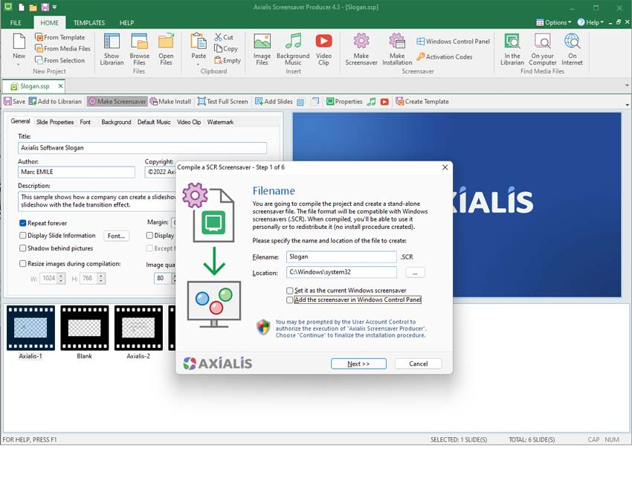Open quick access toolbar dropdown arrow
The width and height of the screenshot is (632, 498).
coord(54,7)
